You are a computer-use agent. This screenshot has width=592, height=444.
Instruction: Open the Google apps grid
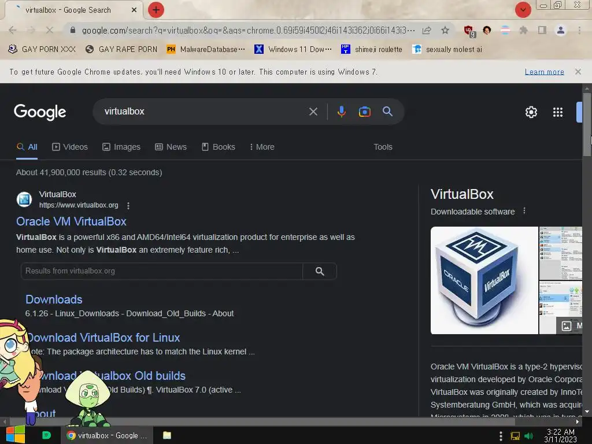(558, 112)
